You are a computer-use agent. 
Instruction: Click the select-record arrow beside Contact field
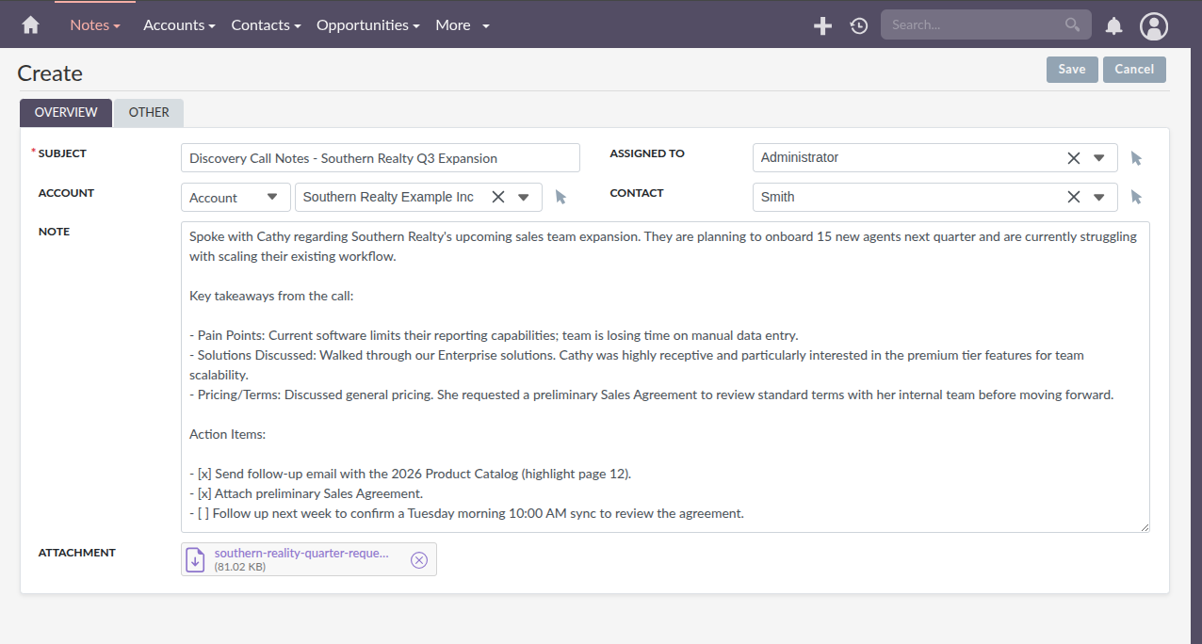pos(1136,197)
